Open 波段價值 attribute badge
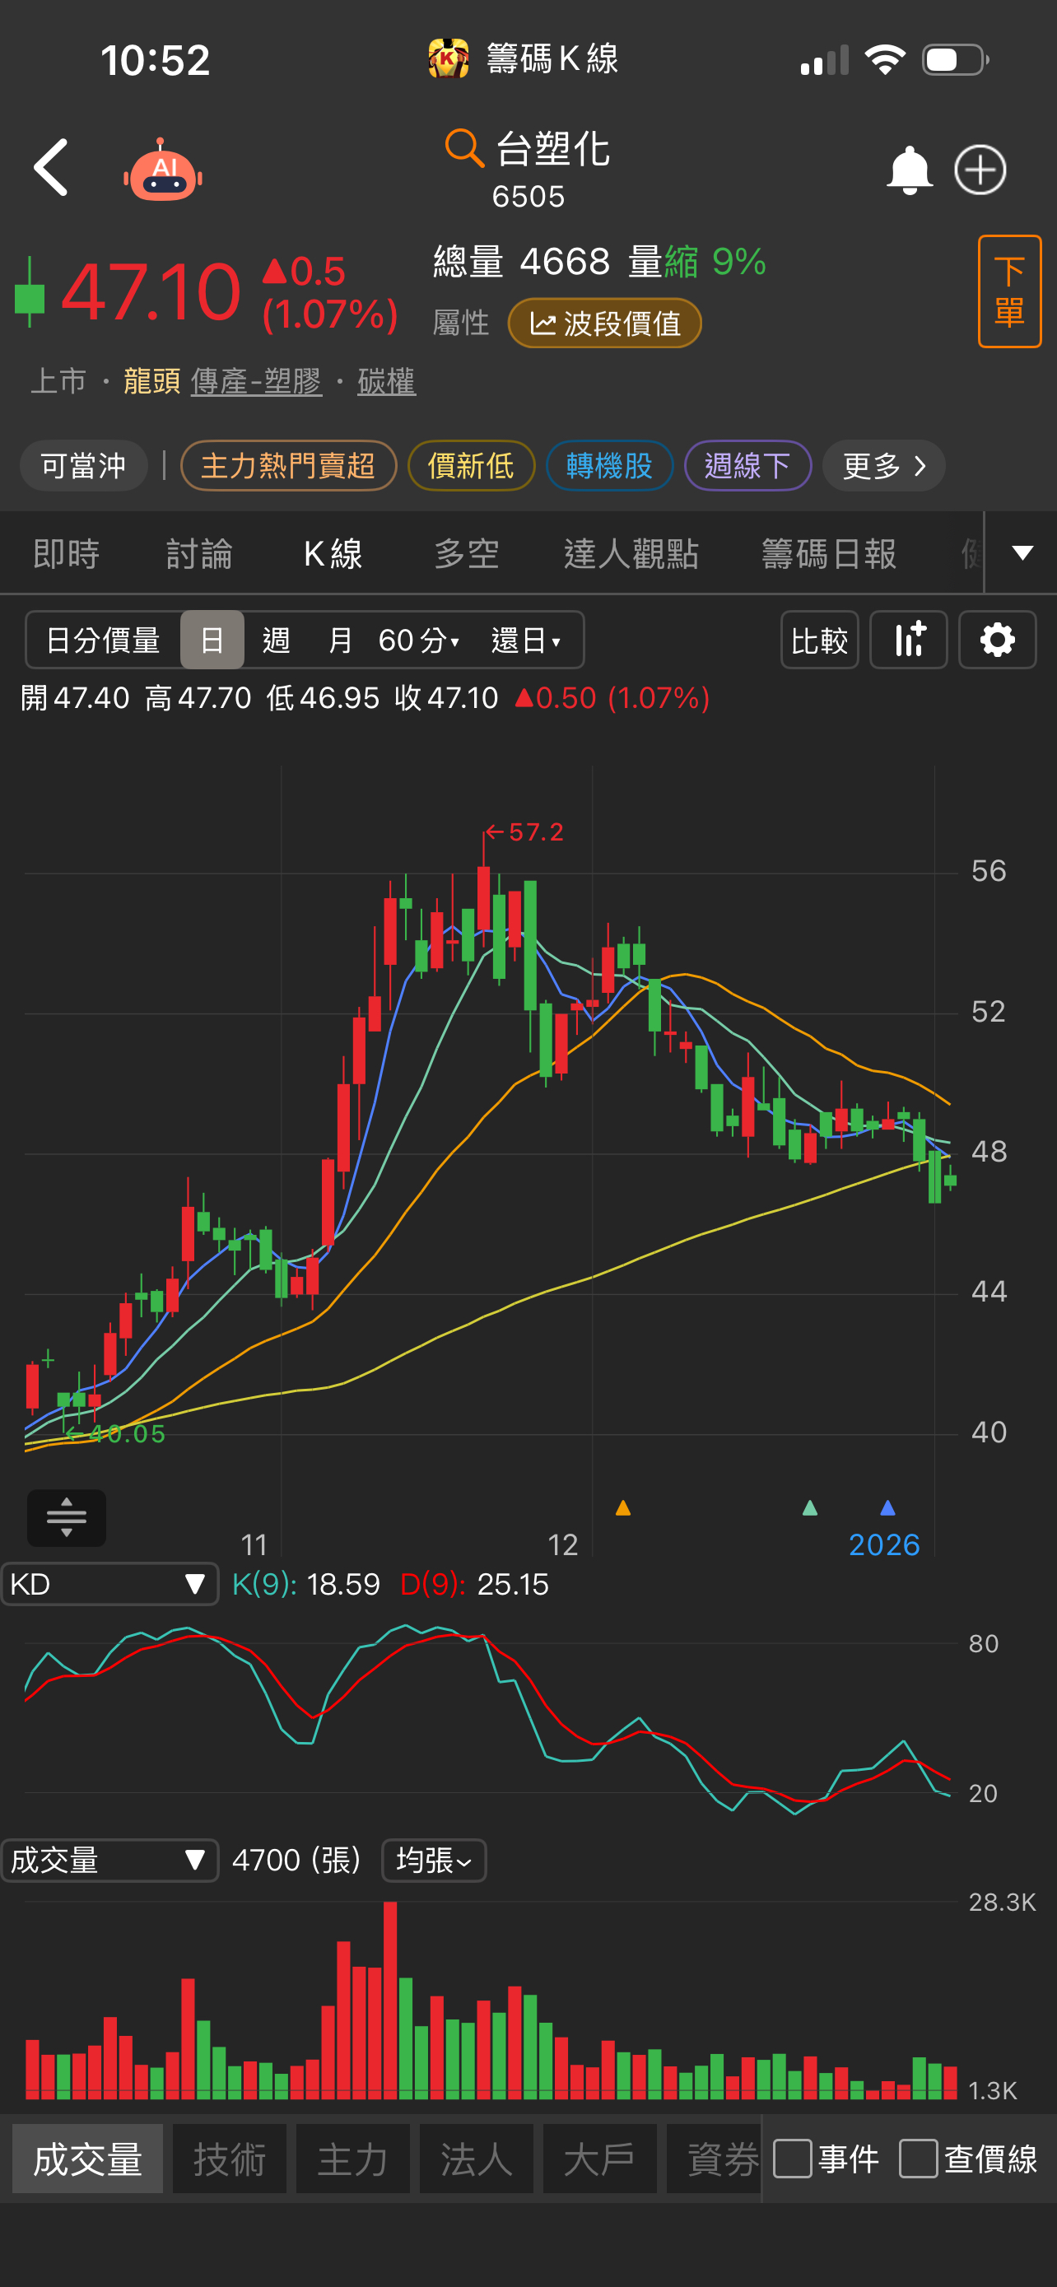 click(604, 324)
